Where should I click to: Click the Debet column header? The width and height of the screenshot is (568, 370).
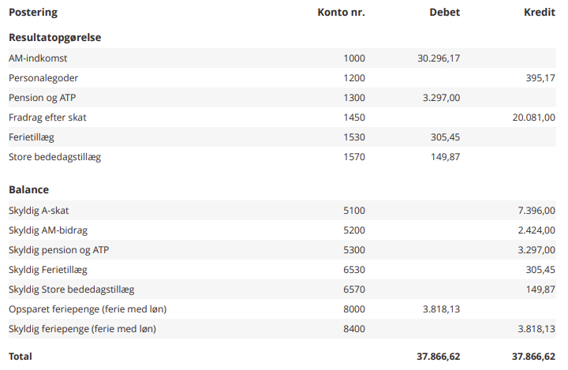tap(444, 13)
